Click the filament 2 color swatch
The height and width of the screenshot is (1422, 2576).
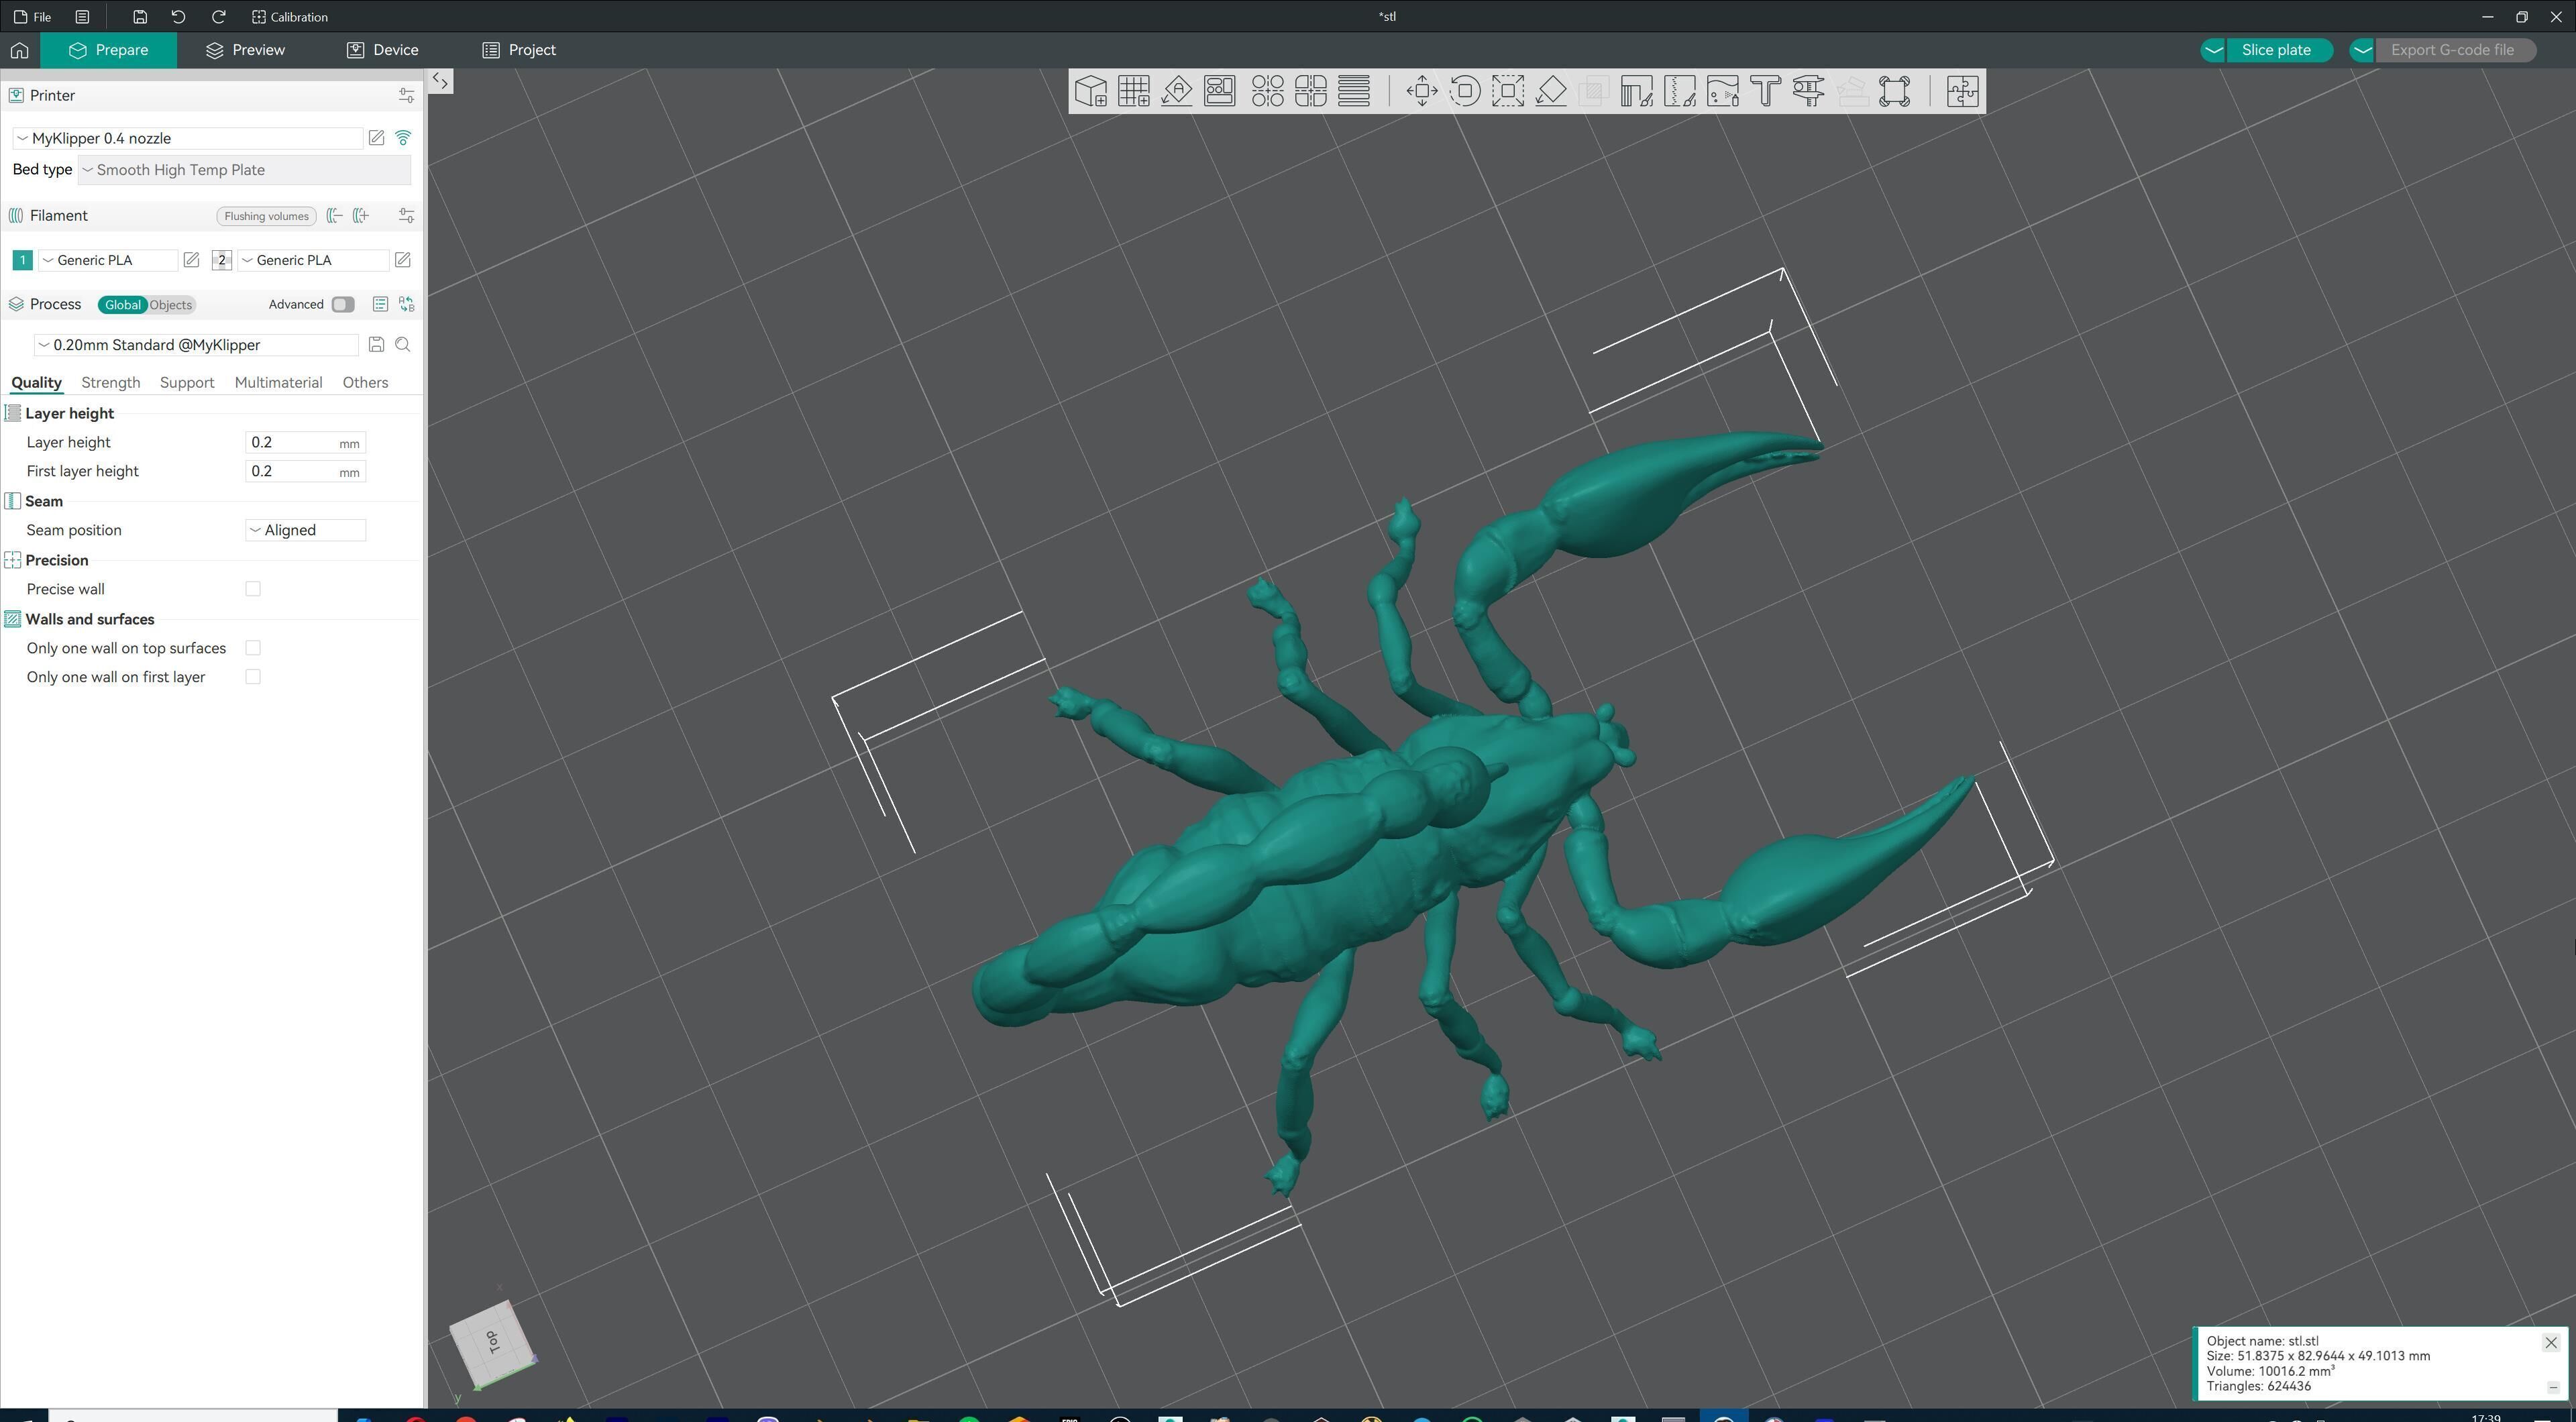click(222, 260)
